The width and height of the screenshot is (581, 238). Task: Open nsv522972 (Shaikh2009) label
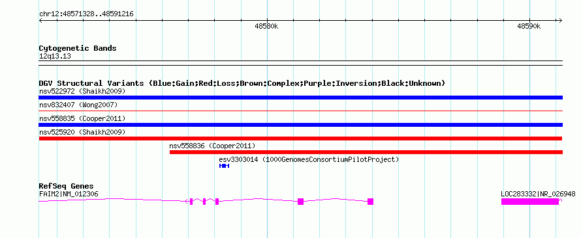click(82, 91)
